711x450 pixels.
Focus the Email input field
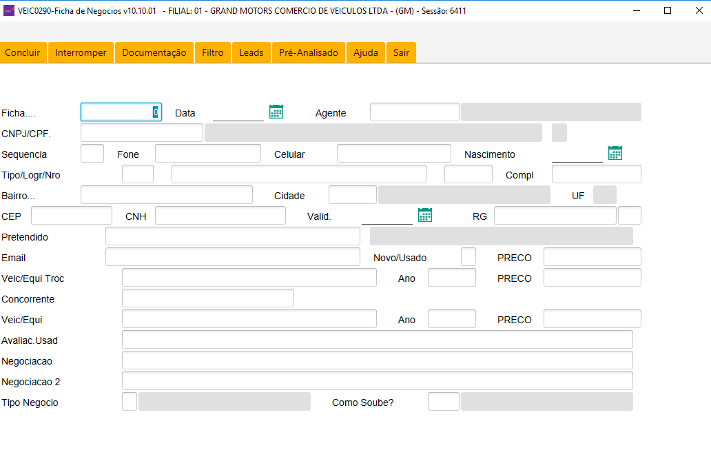tap(233, 257)
